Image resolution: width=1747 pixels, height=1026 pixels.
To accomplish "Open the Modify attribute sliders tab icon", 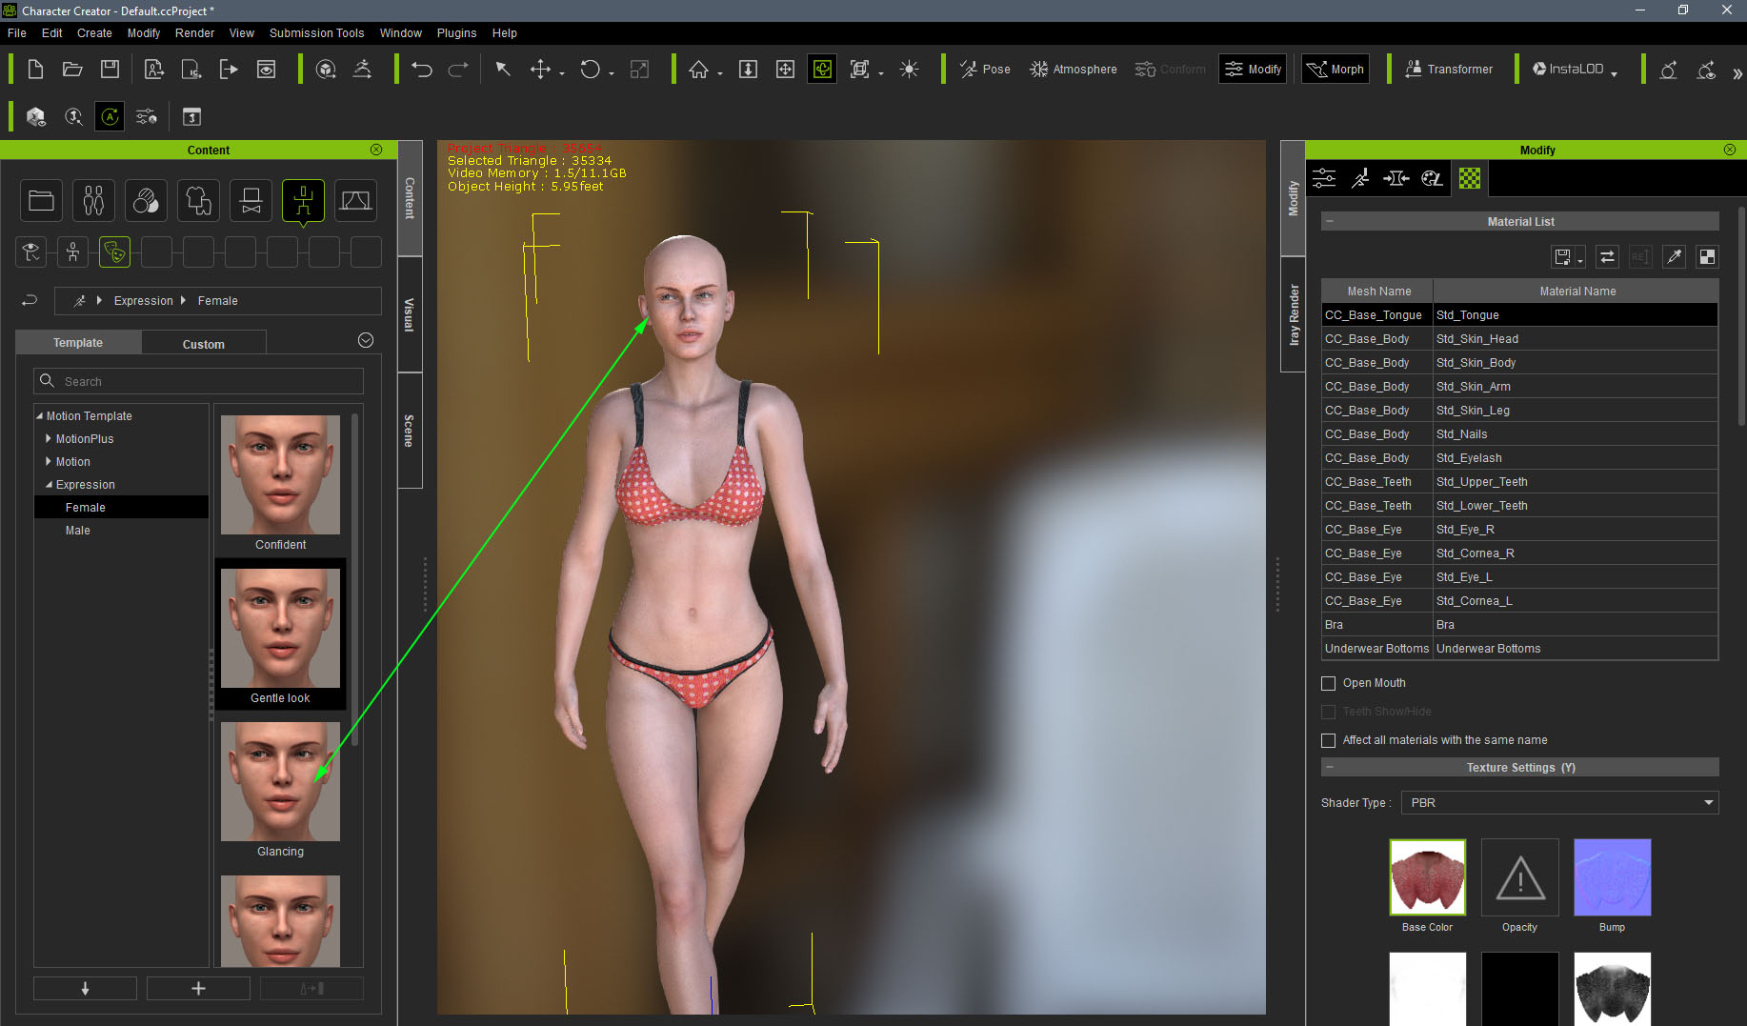I will click(1324, 178).
